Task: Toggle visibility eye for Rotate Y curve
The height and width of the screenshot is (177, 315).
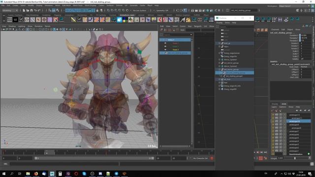Action: [x=165, y=46]
